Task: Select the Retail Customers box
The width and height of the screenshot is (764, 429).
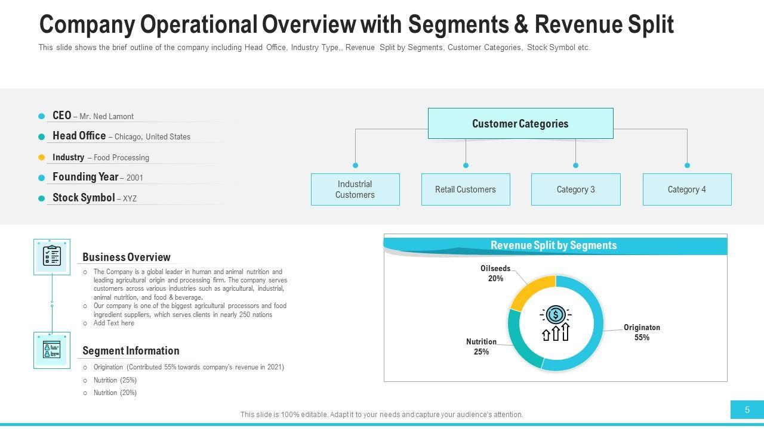Action: tap(466, 189)
